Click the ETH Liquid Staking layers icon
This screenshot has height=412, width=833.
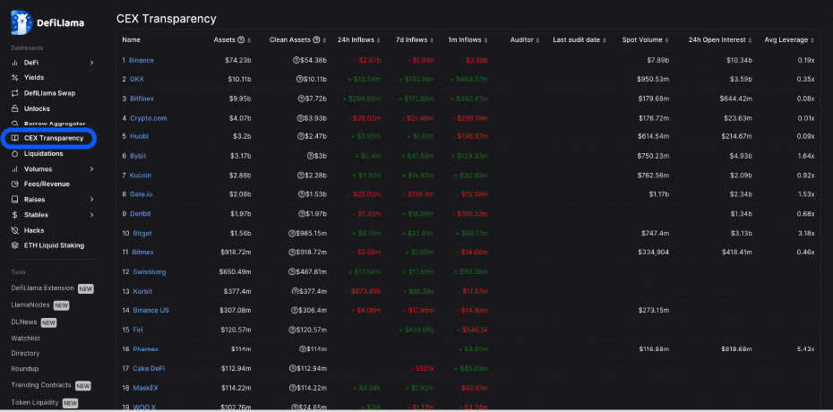[14, 245]
